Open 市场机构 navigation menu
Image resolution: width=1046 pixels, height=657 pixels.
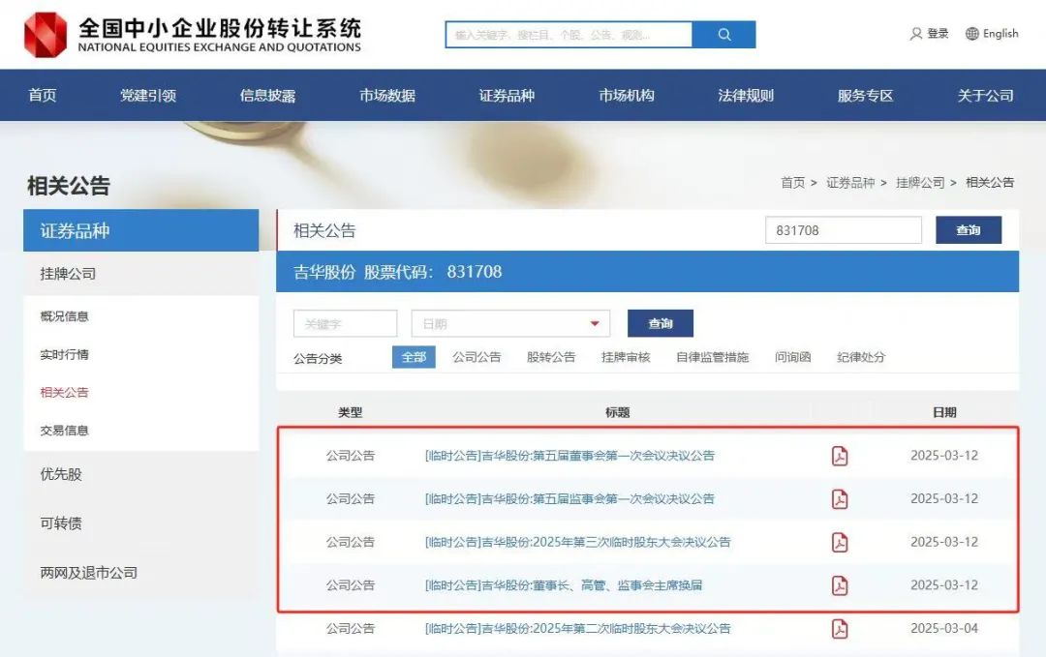(627, 95)
